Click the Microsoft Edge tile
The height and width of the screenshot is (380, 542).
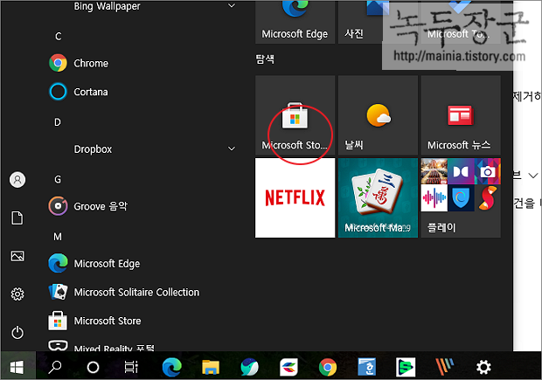coord(295,22)
